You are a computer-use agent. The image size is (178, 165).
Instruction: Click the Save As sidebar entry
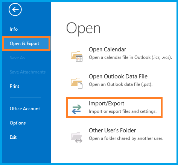17,58
